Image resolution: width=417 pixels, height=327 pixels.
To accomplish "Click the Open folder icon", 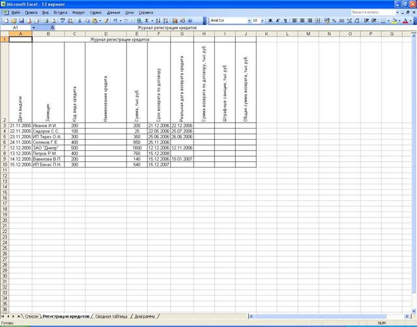I will pyautogui.click(x=11, y=21).
